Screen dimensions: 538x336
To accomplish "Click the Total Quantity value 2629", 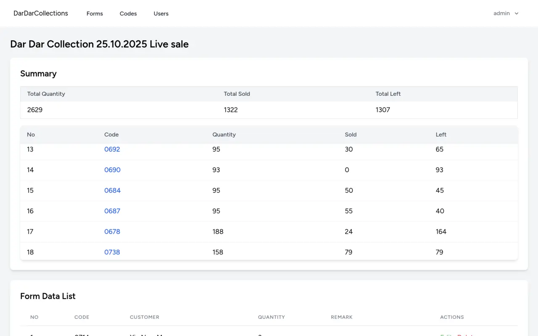I will [35, 110].
